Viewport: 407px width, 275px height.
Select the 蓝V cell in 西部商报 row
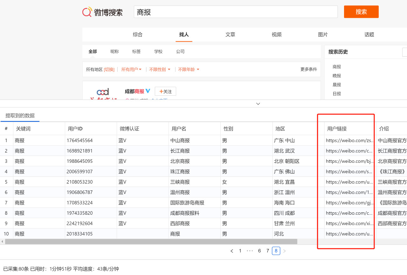(x=143, y=223)
